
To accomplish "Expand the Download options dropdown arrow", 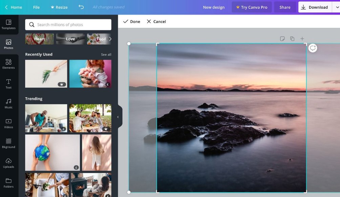I will point(337,7).
